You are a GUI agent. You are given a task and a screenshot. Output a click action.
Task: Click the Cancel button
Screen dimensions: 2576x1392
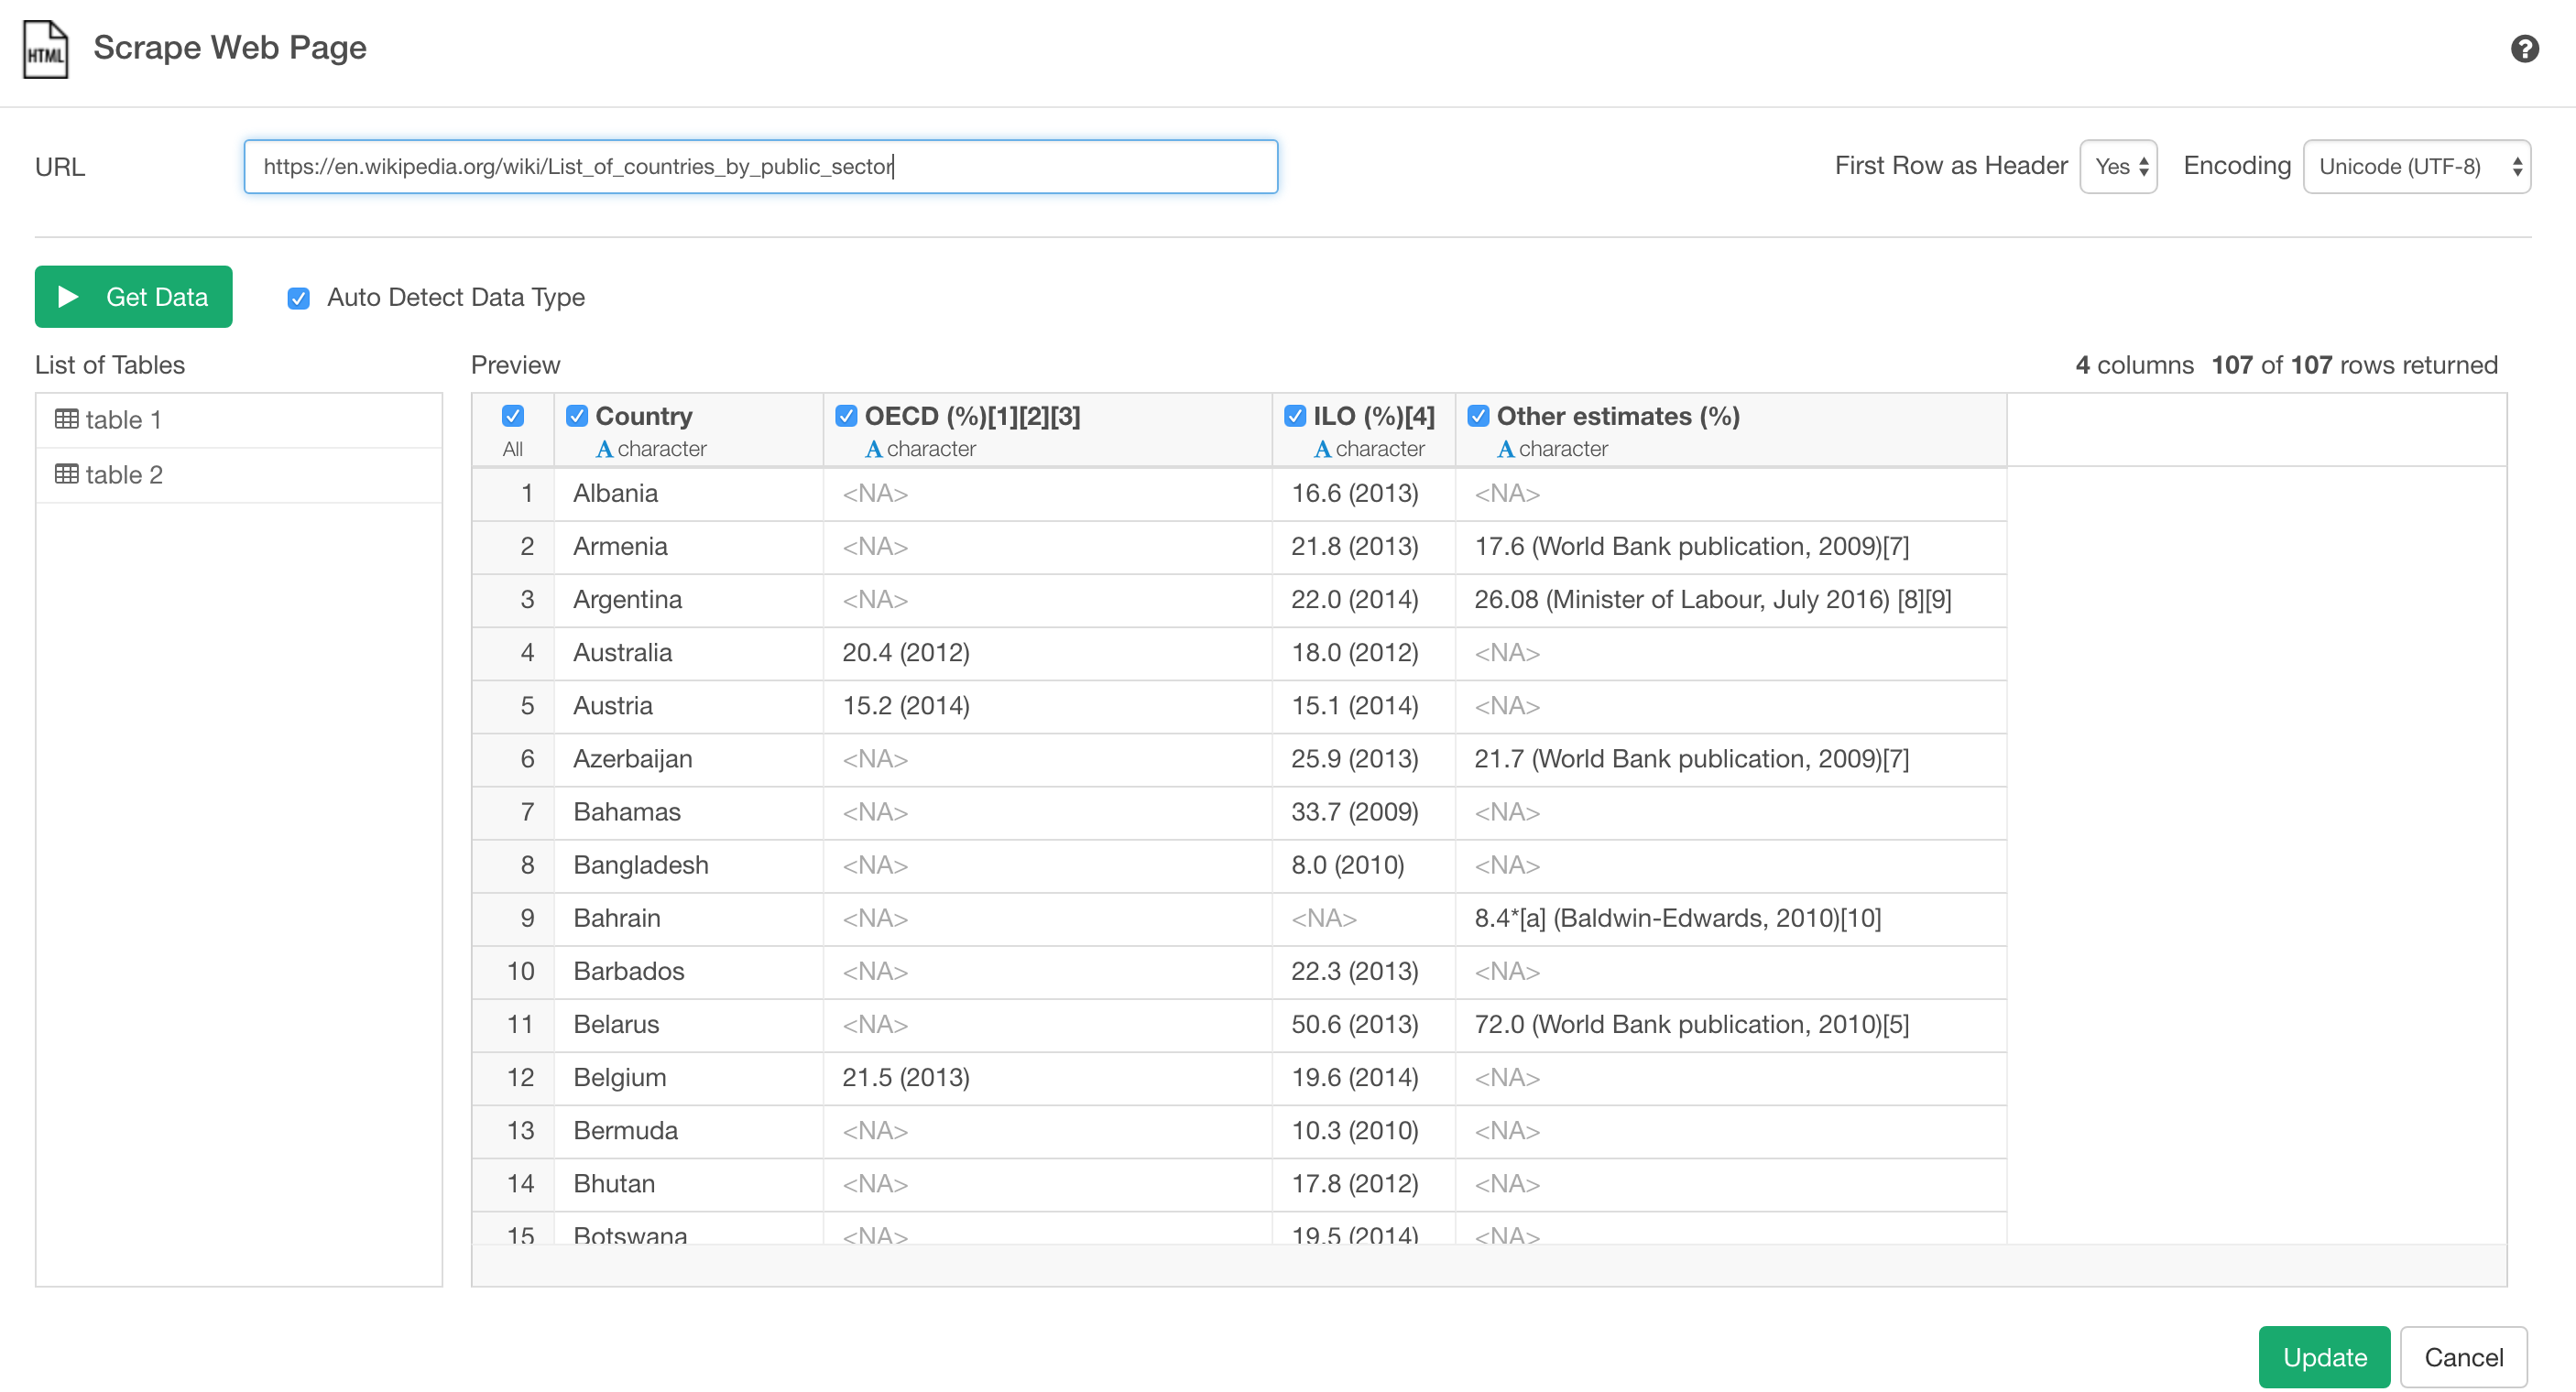[x=2463, y=1357]
